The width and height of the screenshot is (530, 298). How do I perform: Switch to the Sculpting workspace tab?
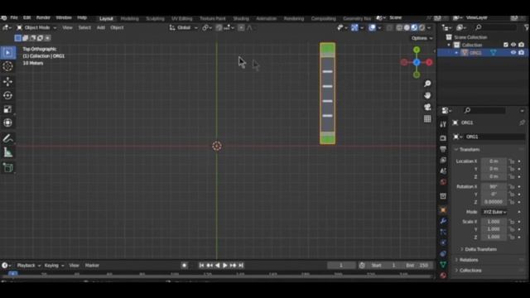coord(155,18)
